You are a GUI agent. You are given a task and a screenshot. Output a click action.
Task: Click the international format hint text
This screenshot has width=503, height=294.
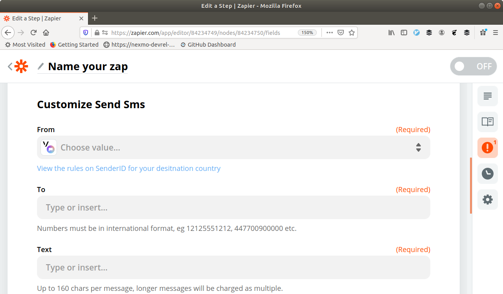[x=167, y=228]
